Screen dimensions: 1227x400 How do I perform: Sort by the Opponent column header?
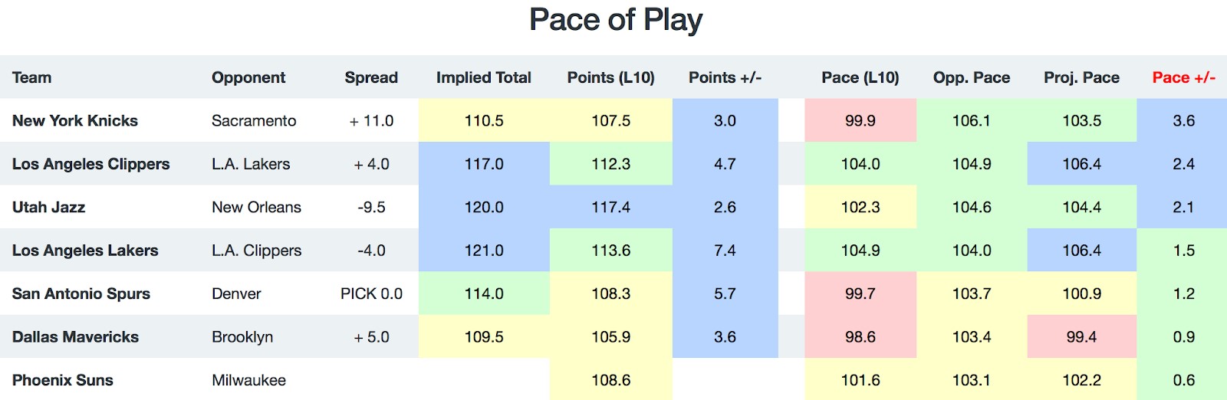(248, 77)
